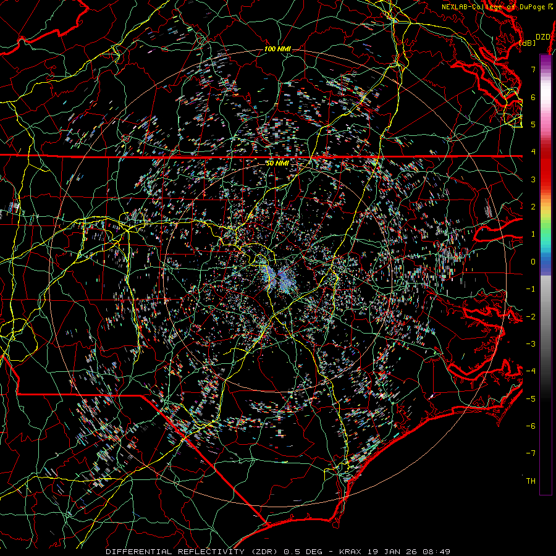556x556 pixels.
Task: Select the DZD product label
Action: pos(543,37)
